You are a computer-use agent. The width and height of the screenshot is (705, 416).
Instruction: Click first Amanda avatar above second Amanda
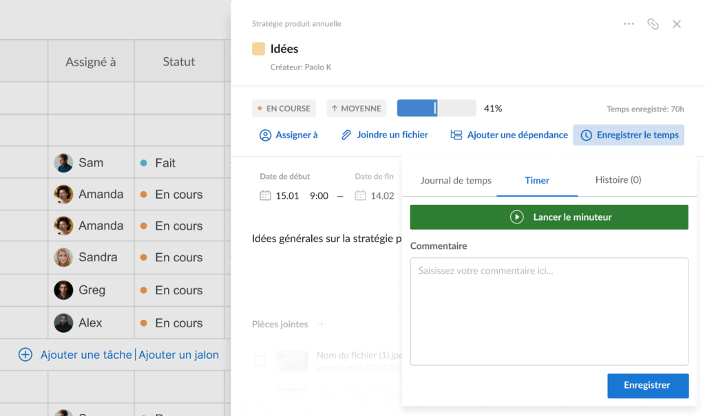[63, 194]
